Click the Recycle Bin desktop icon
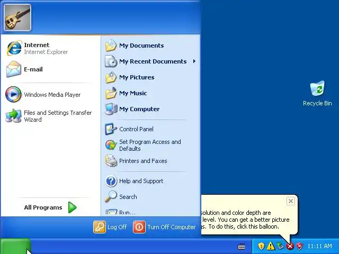The height and width of the screenshot is (254, 339). [317, 88]
